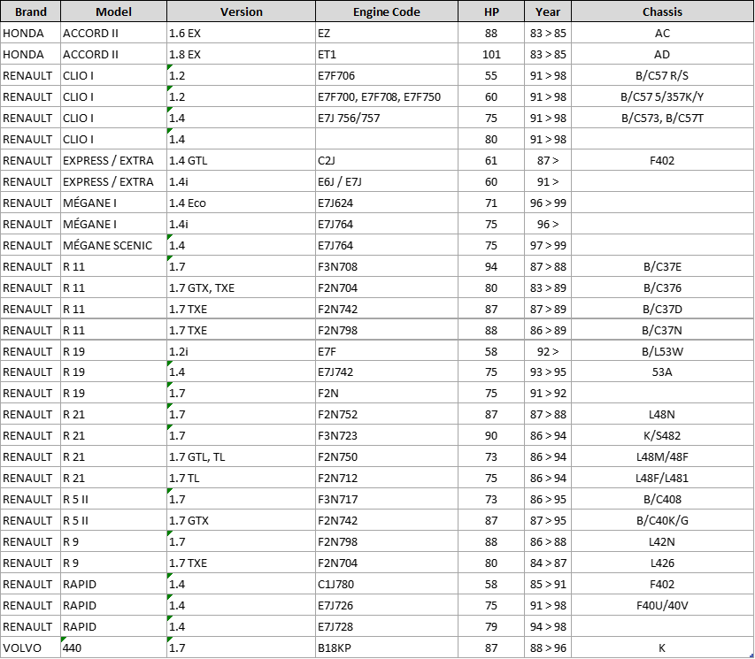Select the '1.8 EX' version cell
Viewport: 755px width, 659px height.
coord(242,54)
